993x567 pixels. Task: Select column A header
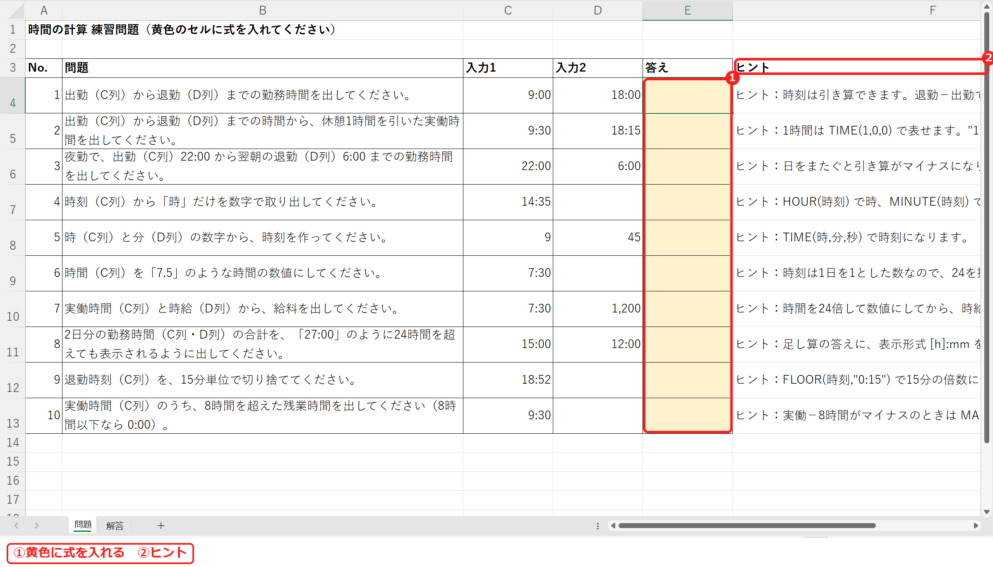click(44, 10)
